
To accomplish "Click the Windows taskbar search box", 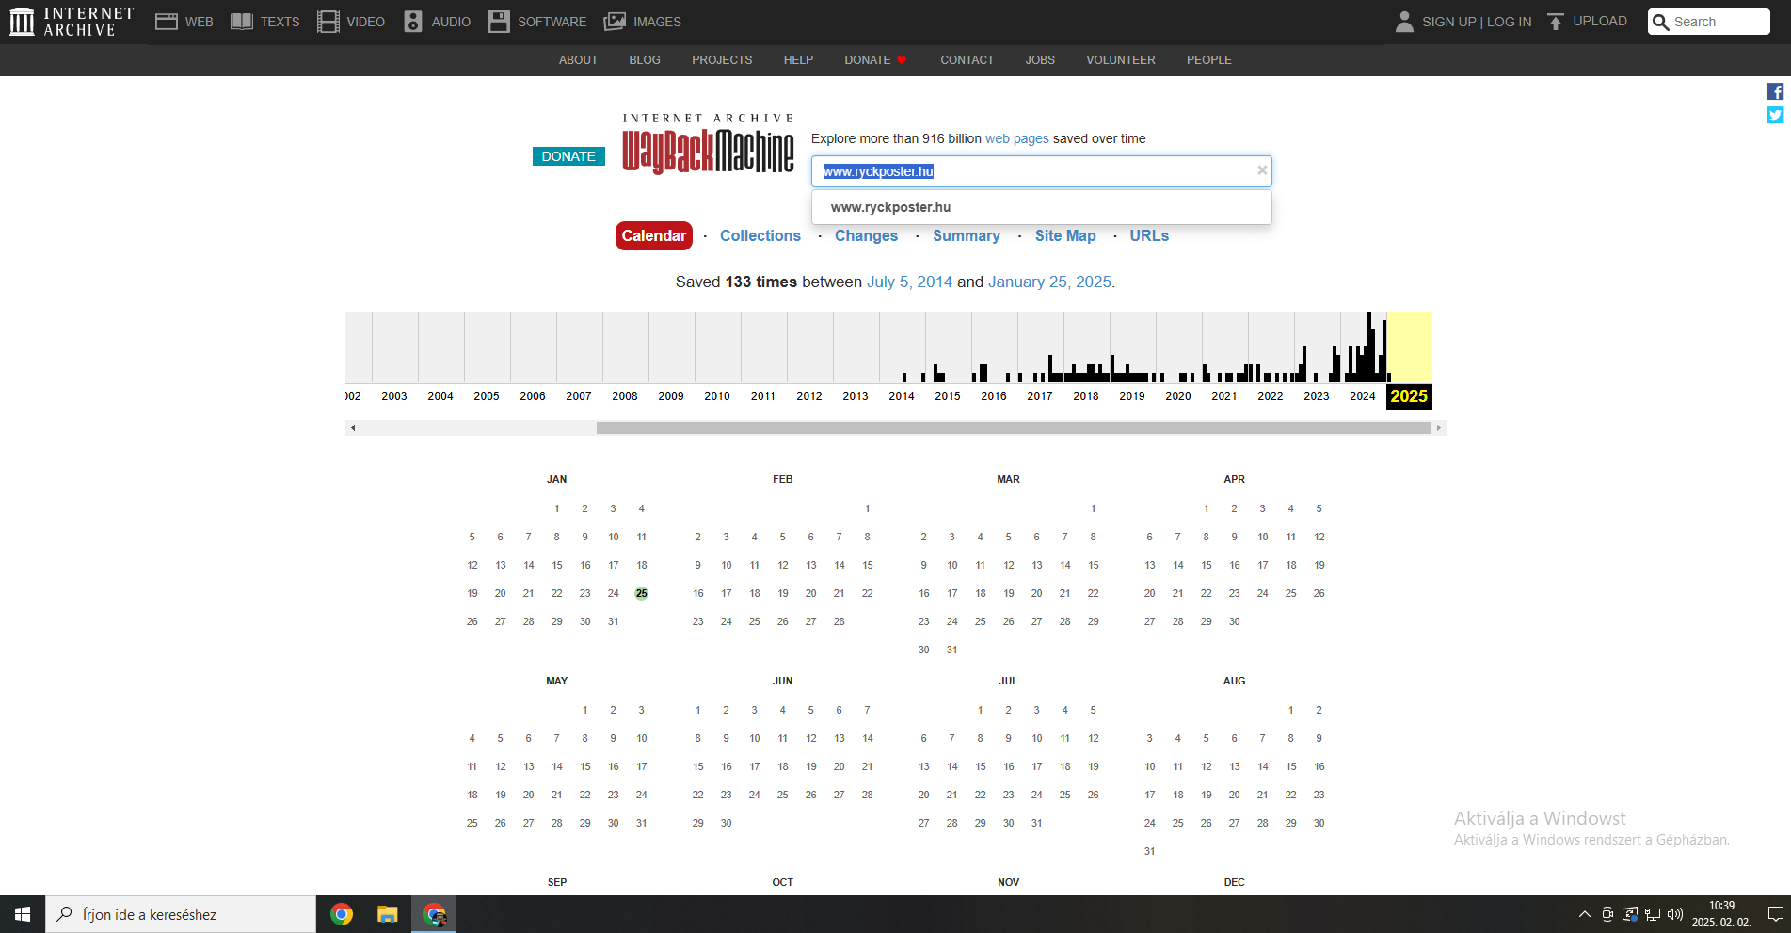I will coord(181,914).
